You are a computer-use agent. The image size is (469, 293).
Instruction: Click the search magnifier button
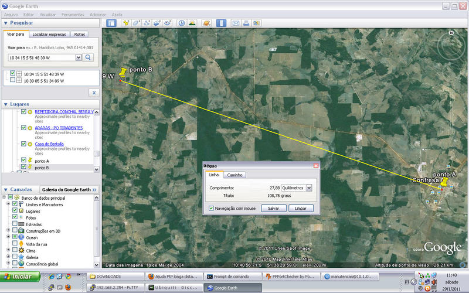pos(88,57)
